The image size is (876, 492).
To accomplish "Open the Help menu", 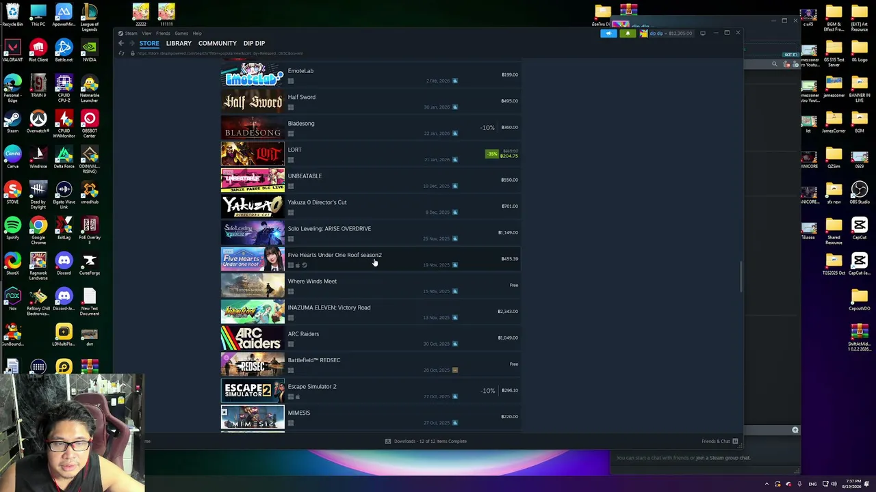I will [197, 33].
